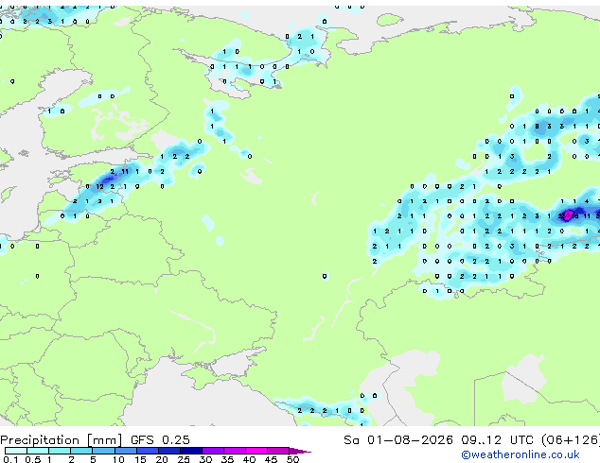Click the 'GFS 0.25' model label
Image resolution: width=600 pixels, height=463 pixels.
[160, 440]
